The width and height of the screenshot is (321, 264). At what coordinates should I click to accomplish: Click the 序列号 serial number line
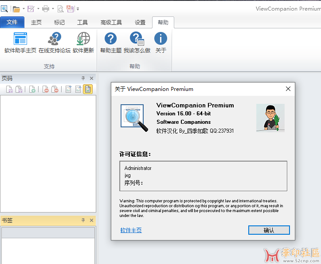[x=133, y=183]
